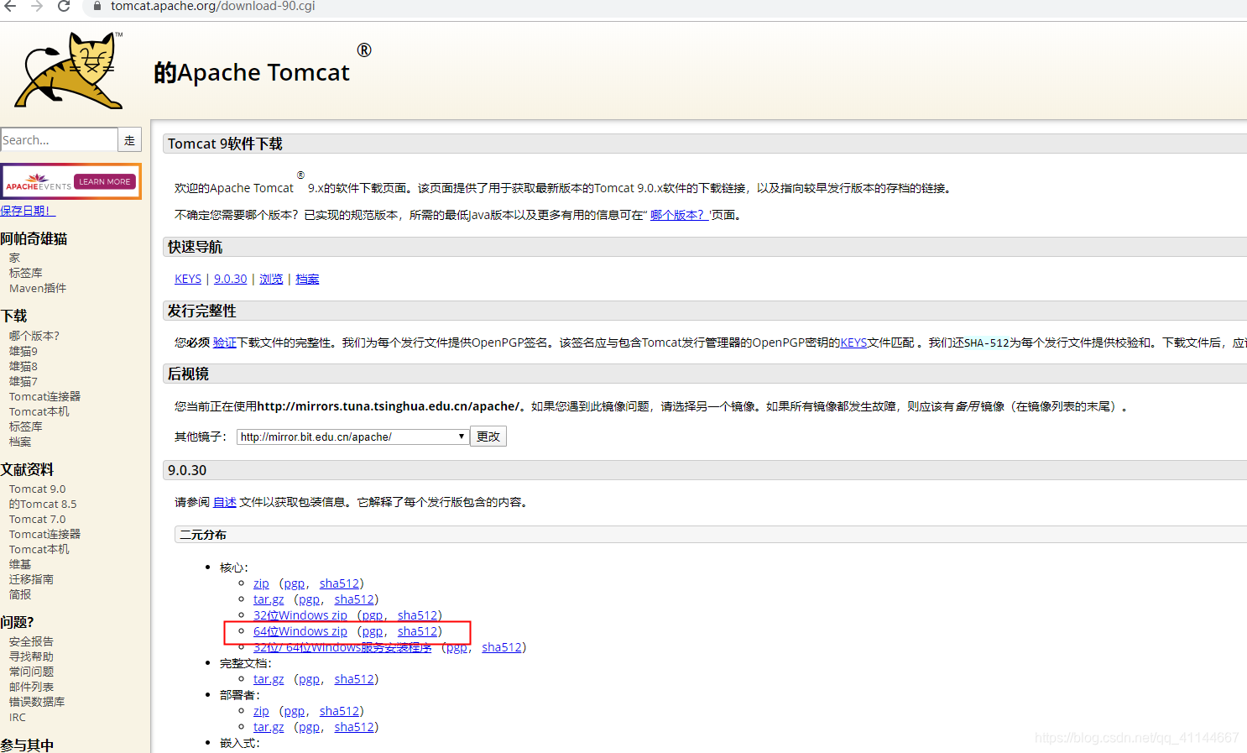
Task: Click the 走 search submit button
Action: pos(129,140)
